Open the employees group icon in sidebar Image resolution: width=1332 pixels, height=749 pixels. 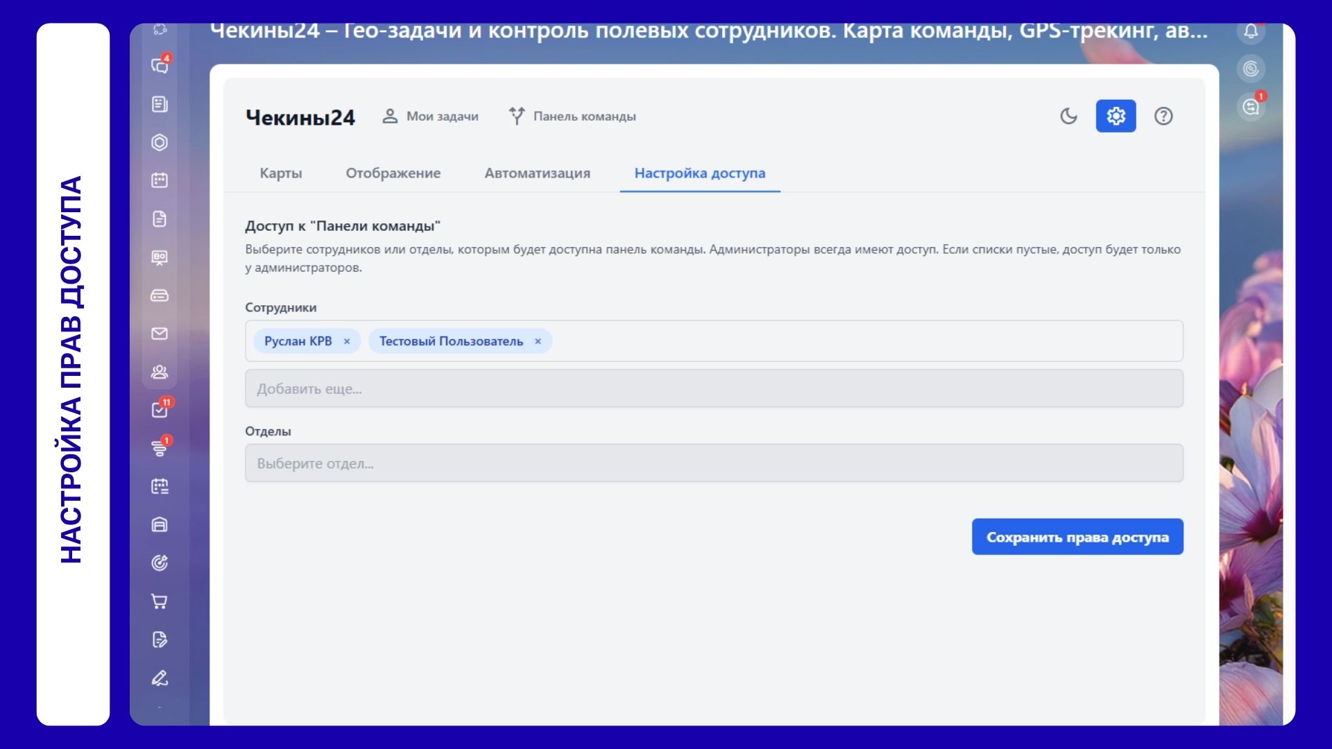(160, 372)
